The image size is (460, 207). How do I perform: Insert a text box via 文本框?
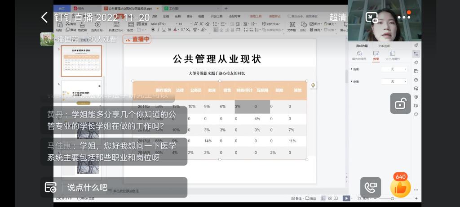292,27
